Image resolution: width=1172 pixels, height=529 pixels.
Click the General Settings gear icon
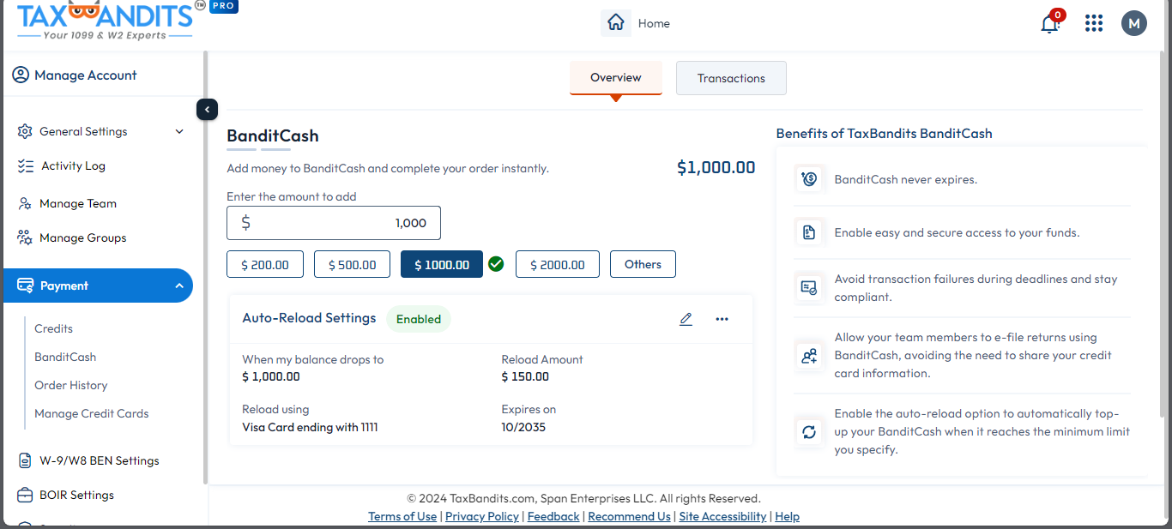tap(26, 131)
